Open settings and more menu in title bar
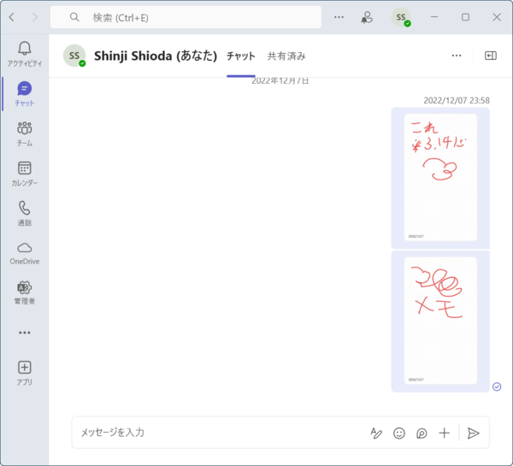 339,17
